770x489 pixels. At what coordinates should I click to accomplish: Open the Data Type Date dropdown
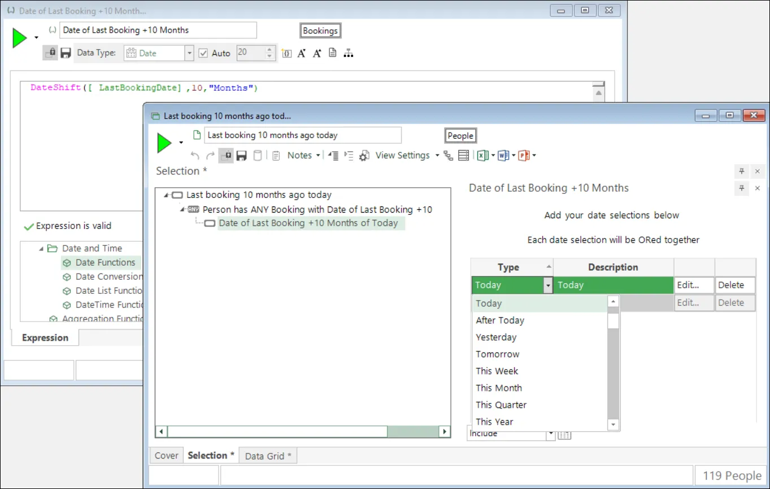point(189,53)
